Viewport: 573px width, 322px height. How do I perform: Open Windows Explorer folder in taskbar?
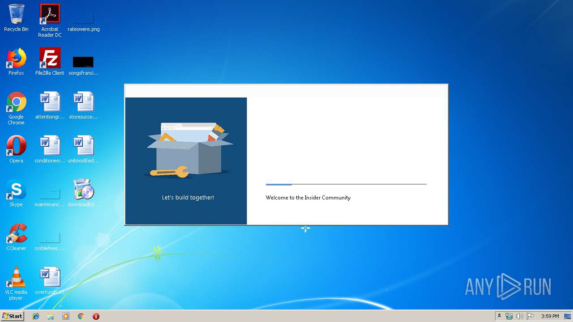pyautogui.click(x=51, y=316)
